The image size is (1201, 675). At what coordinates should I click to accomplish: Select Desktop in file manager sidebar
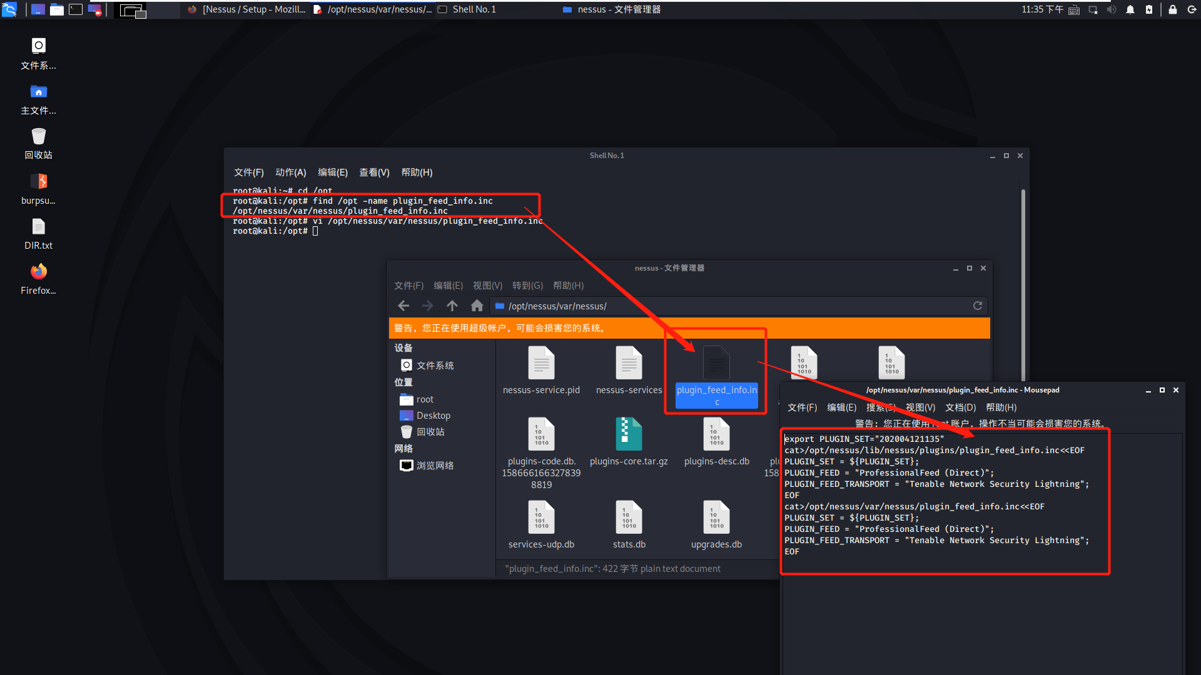pyautogui.click(x=425, y=416)
